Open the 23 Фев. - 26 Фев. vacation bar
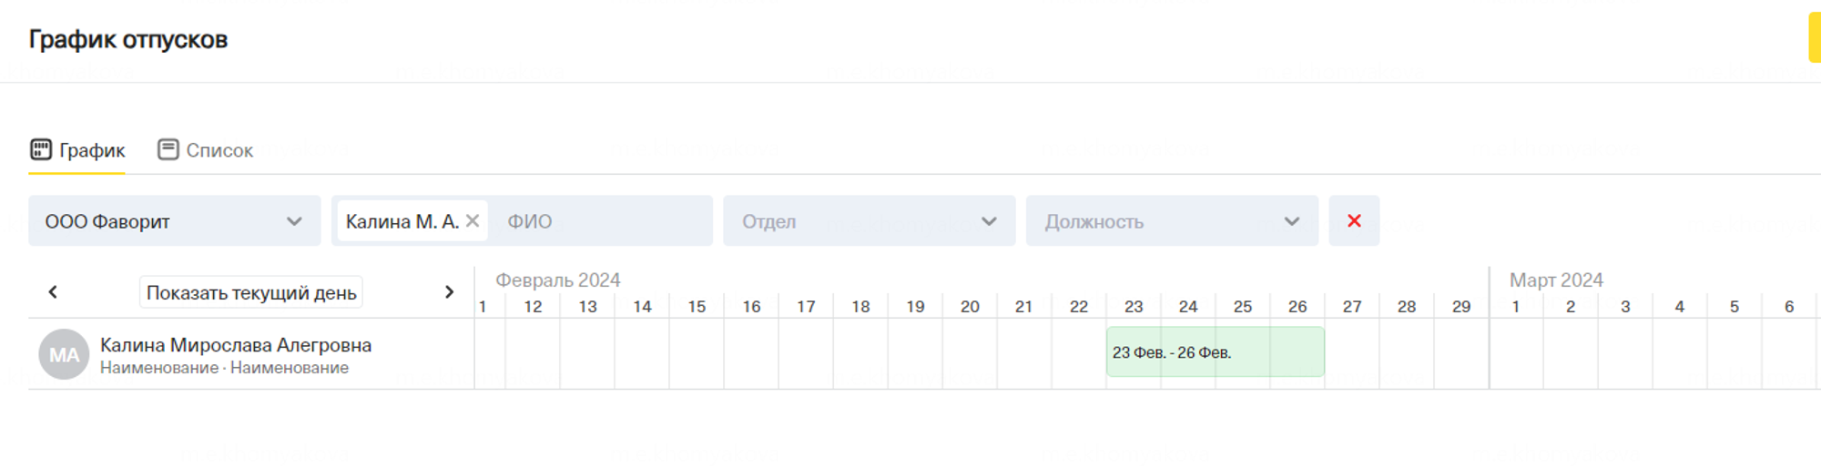The height and width of the screenshot is (468, 1821). tap(1215, 352)
